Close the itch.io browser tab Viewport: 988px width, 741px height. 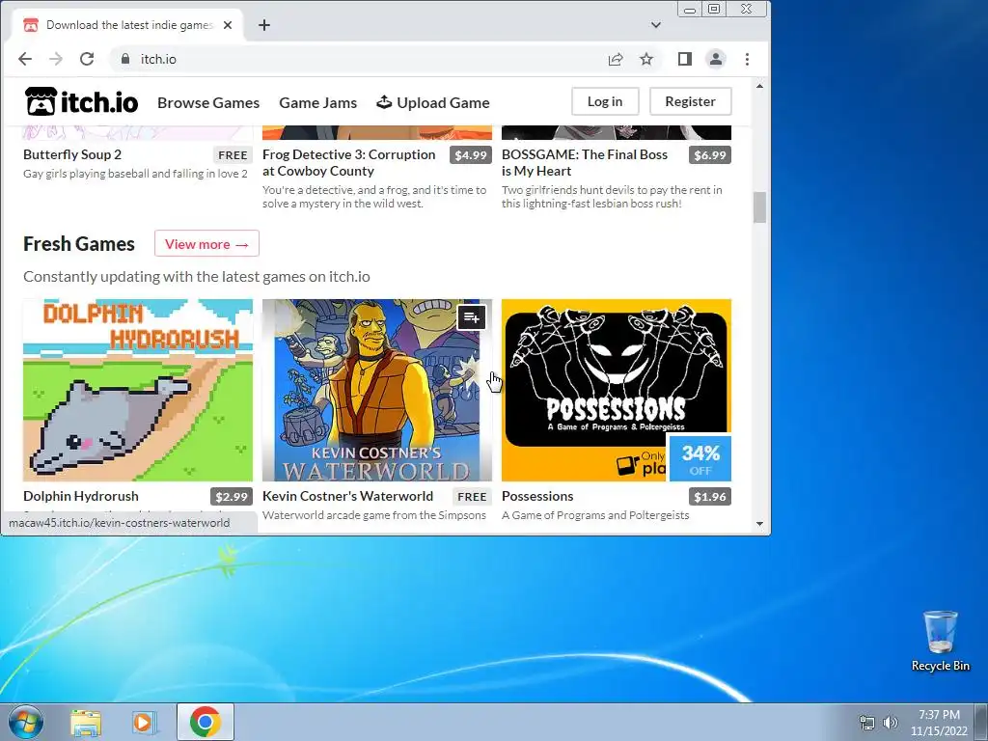(228, 25)
